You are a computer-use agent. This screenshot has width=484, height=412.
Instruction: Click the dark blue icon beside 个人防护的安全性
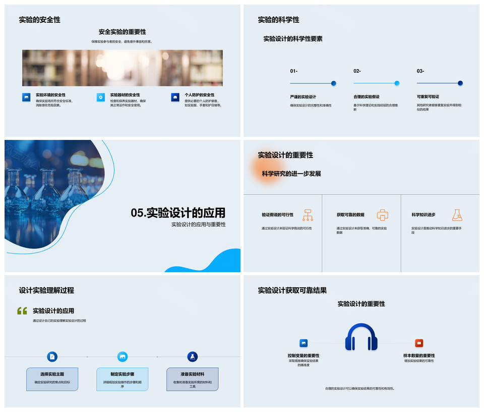[175, 97]
